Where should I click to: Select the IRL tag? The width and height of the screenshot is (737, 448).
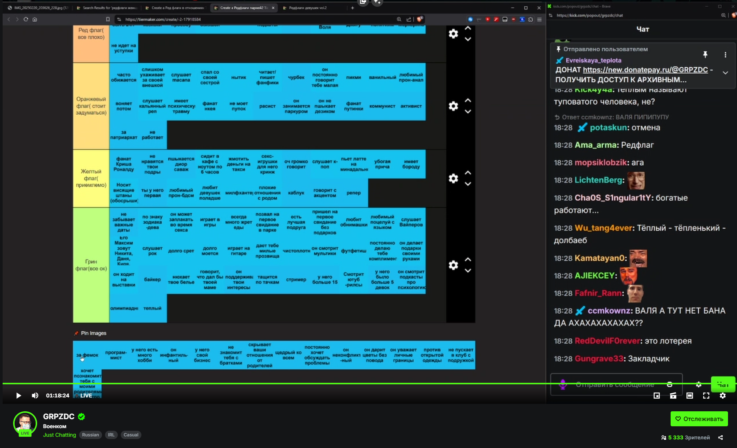tap(111, 435)
